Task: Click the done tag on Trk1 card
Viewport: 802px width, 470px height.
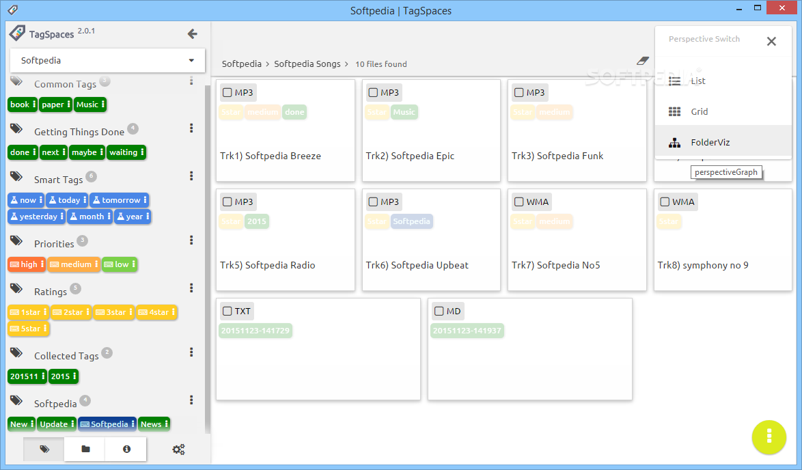Action: tap(294, 112)
